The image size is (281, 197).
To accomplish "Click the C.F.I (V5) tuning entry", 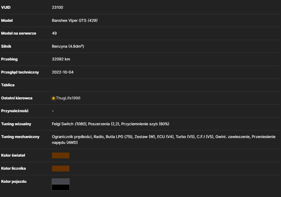I will 205,137.
